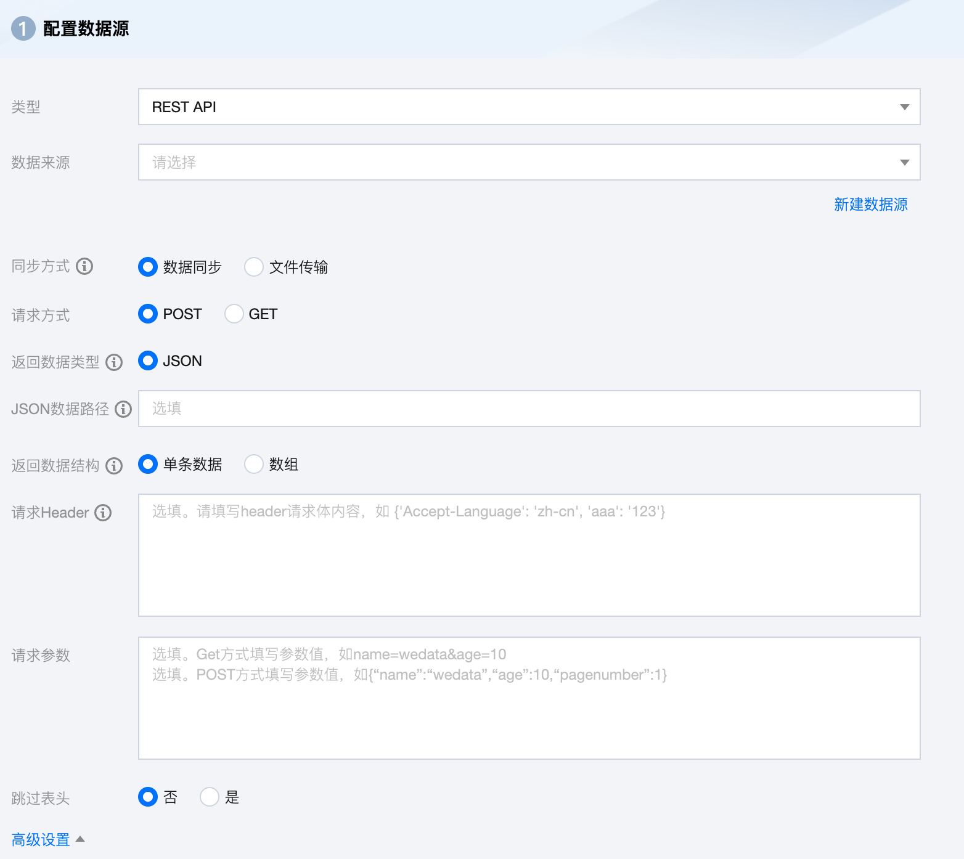Click the JSON数据路径 input field
Screen dimensions: 964x859
[x=529, y=409]
